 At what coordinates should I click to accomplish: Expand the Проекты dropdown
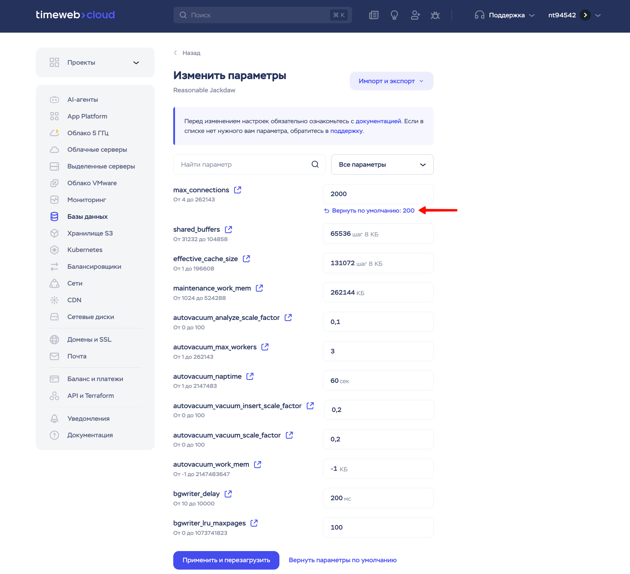[x=95, y=63]
